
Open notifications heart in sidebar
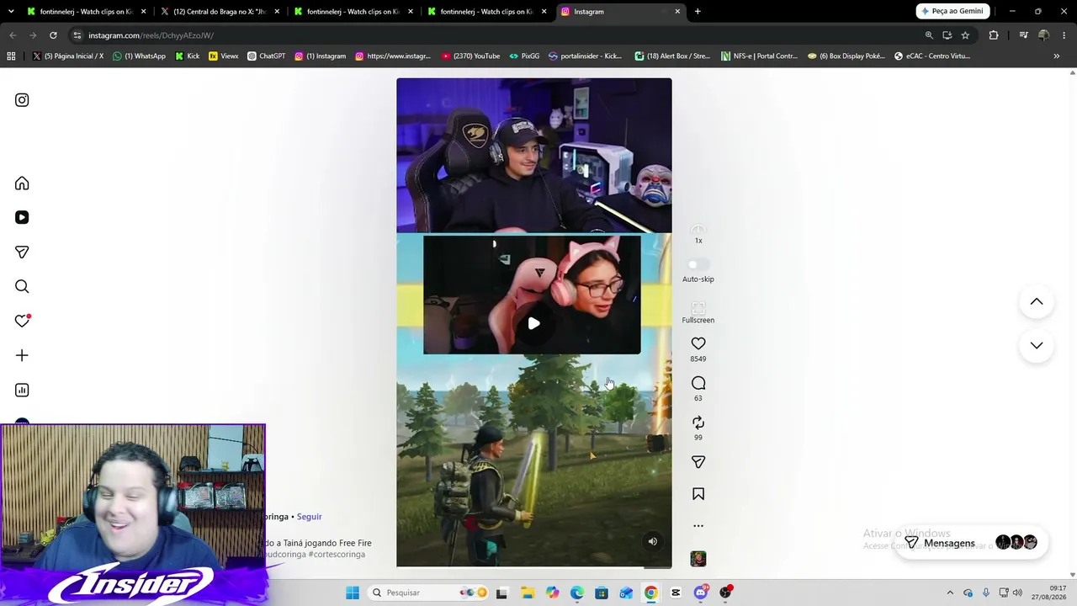pyautogui.click(x=22, y=321)
